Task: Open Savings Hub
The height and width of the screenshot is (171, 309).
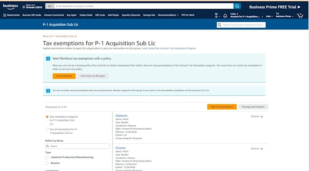Action: pos(149,15)
